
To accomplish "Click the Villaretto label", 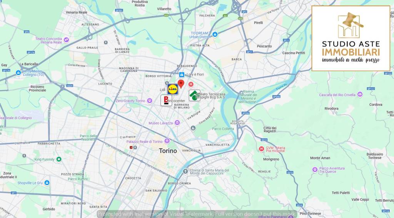I will pos(164,9).
